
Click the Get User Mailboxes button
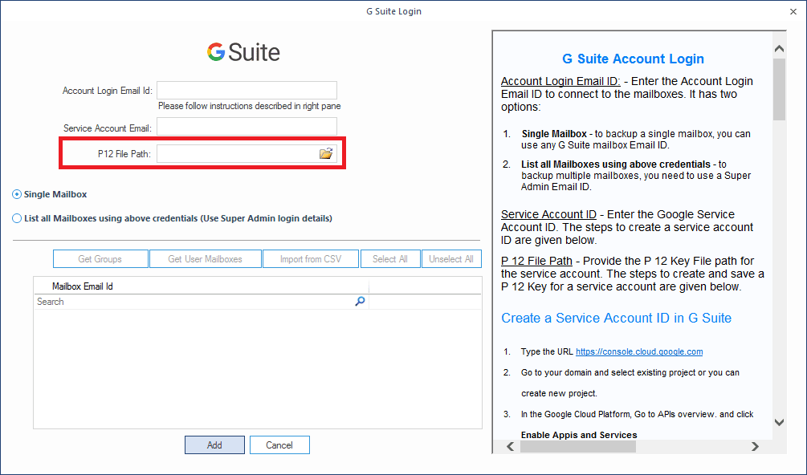[206, 259]
